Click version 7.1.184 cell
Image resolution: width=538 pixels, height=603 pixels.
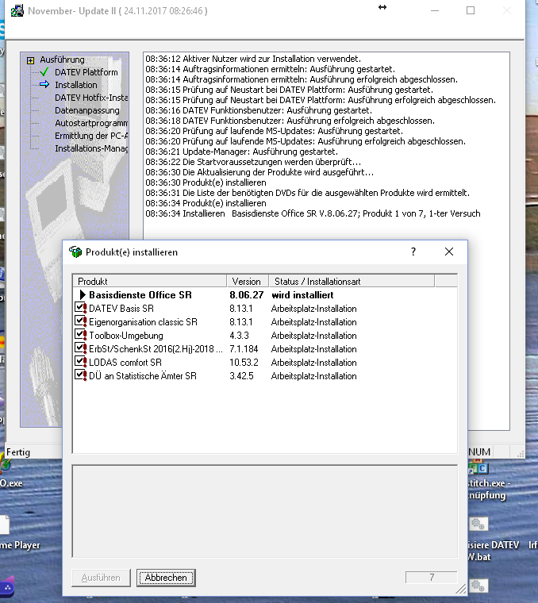[244, 349]
